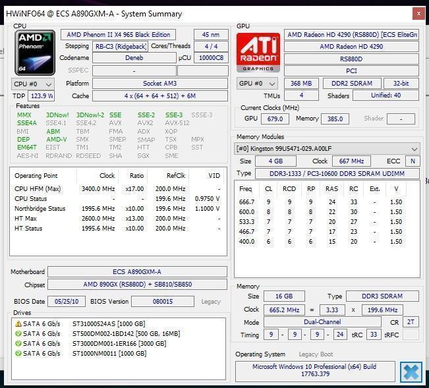Image resolution: width=429 pixels, height=388 pixels.
Task: Click green check icon beside ST500DM002-1BD142
Action: tap(18, 333)
